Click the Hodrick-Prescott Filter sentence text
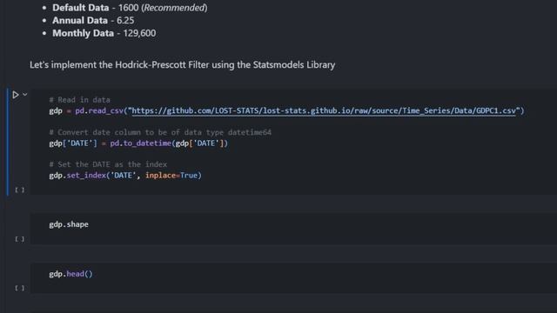 [x=182, y=64]
